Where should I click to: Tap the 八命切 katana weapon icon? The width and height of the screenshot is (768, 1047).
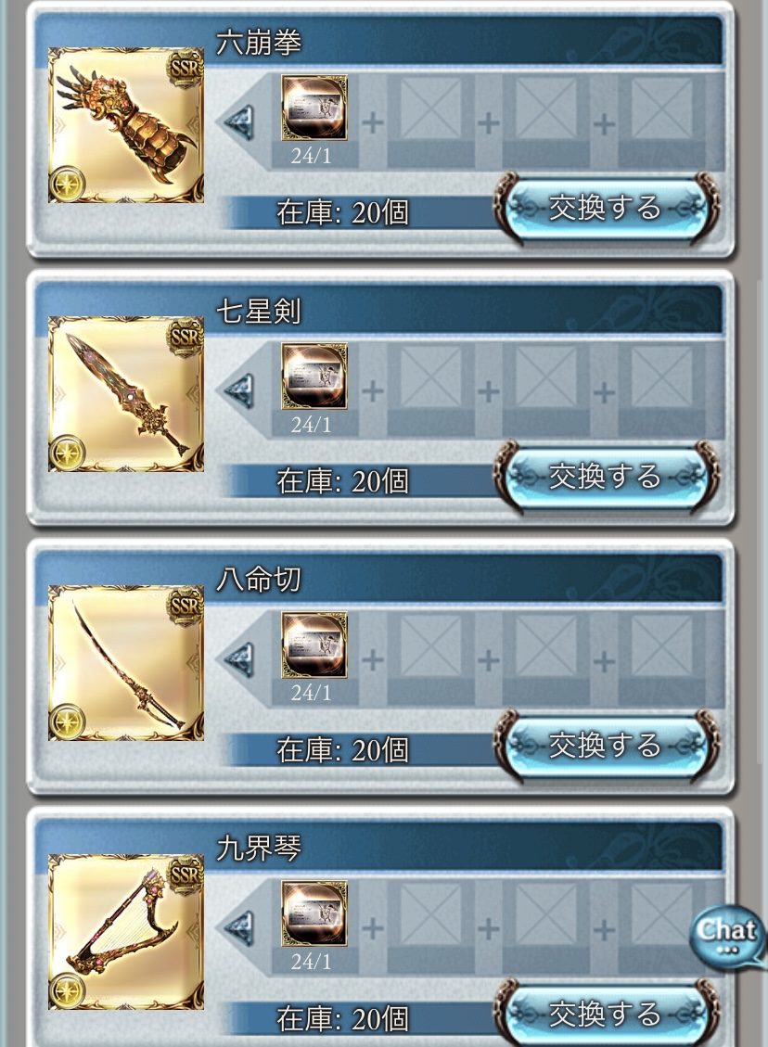coord(126,662)
